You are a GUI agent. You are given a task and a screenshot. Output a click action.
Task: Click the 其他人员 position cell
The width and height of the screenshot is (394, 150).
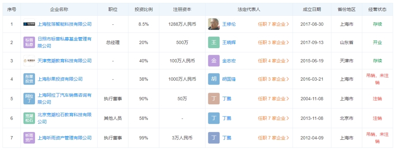click(x=113, y=118)
